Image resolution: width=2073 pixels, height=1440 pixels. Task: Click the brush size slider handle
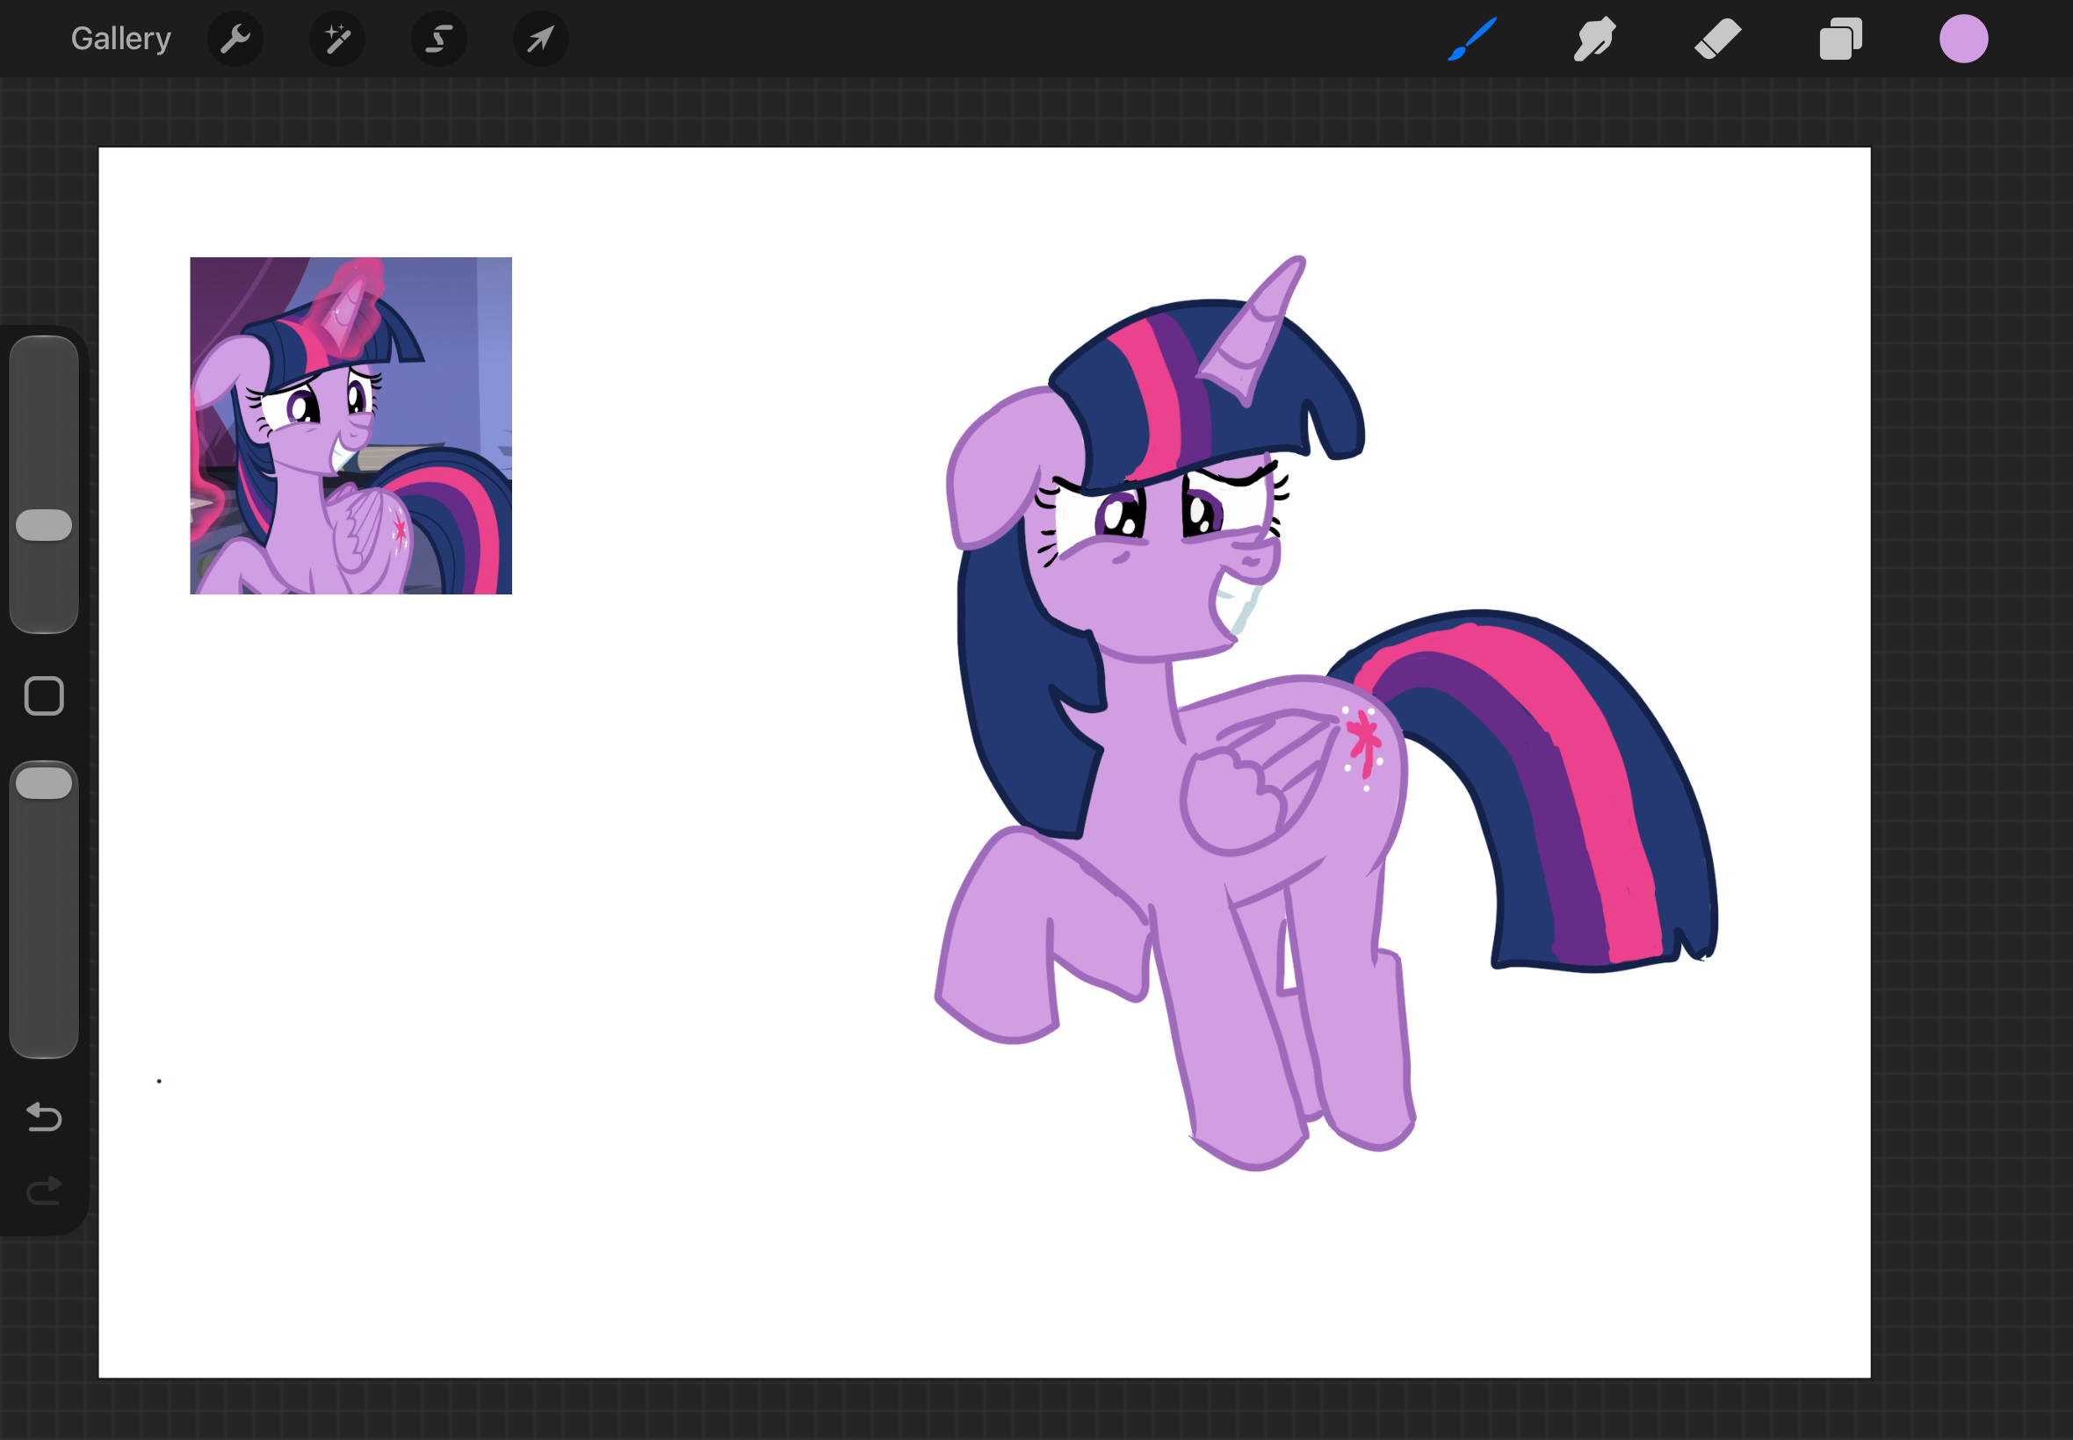coord(44,525)
